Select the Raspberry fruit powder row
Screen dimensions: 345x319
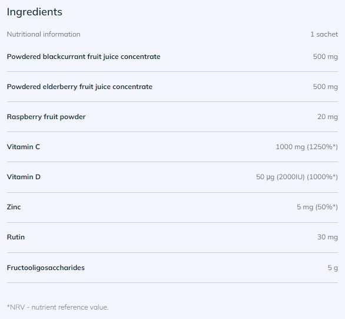172,117
